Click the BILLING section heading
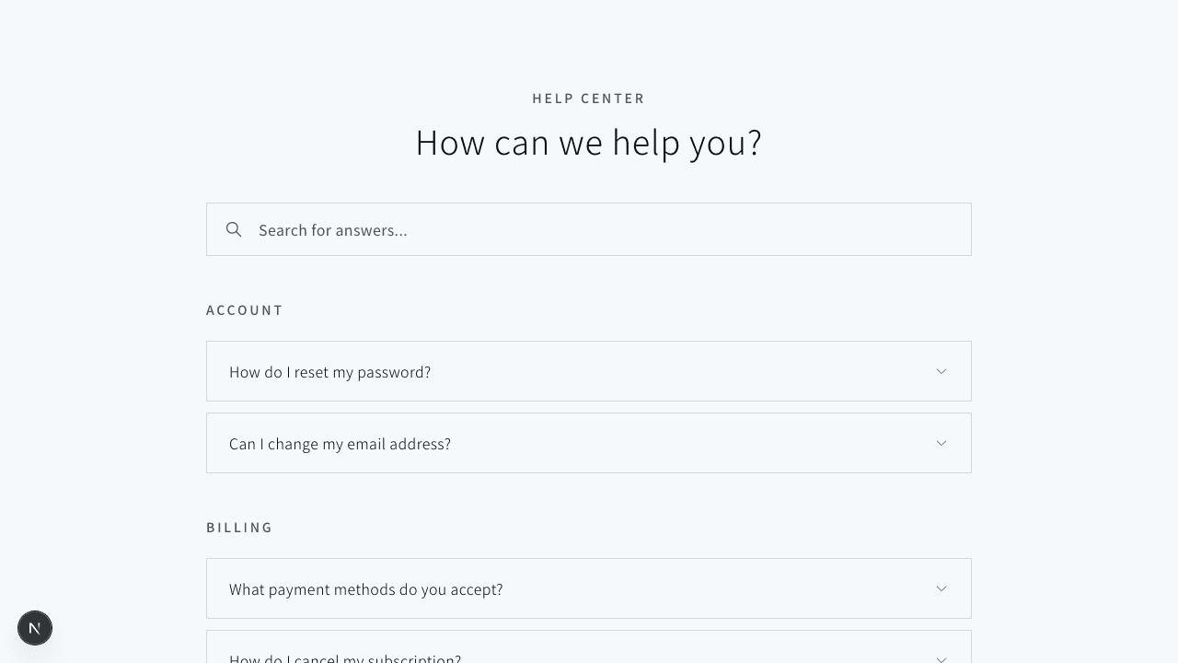This screenshot has width=1178, height=663. pyautogui.click(x=239, y=528)
